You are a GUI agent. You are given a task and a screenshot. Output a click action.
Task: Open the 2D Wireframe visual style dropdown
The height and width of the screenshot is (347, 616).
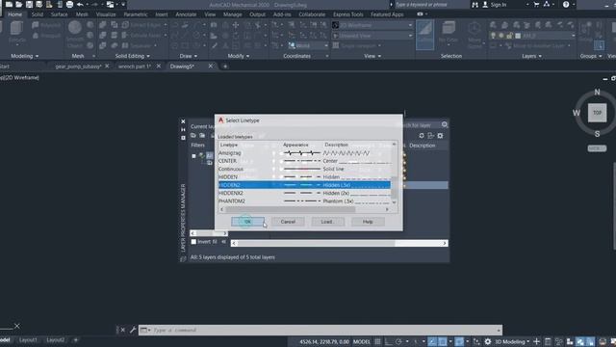click(372, 25)
